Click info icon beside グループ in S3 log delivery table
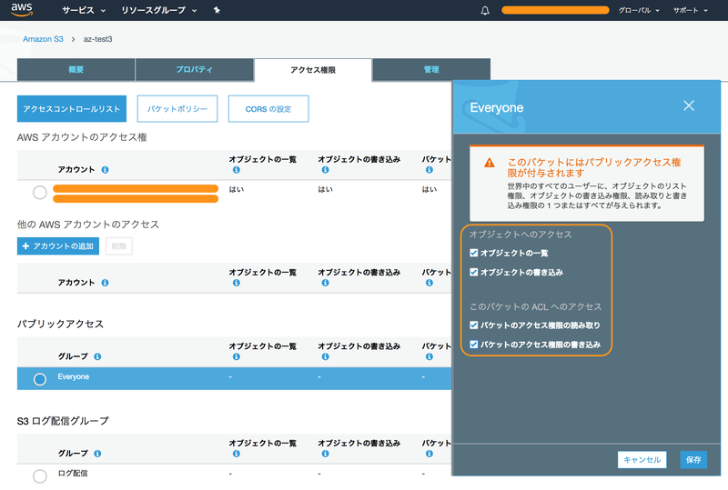Image resolution: width=728 pixels, height=490 pixels. tap(97, 454)
